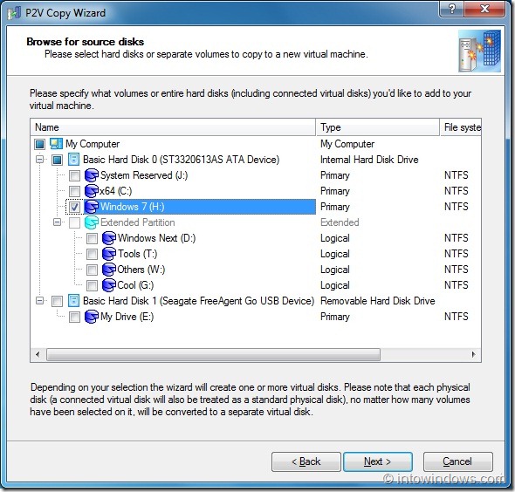Click 'Removable Hard Disk Drive' type cell

pos(378,301)
